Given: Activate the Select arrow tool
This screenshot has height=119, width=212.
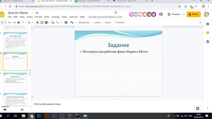Looking at the screenshot, I should pos(37,22).
